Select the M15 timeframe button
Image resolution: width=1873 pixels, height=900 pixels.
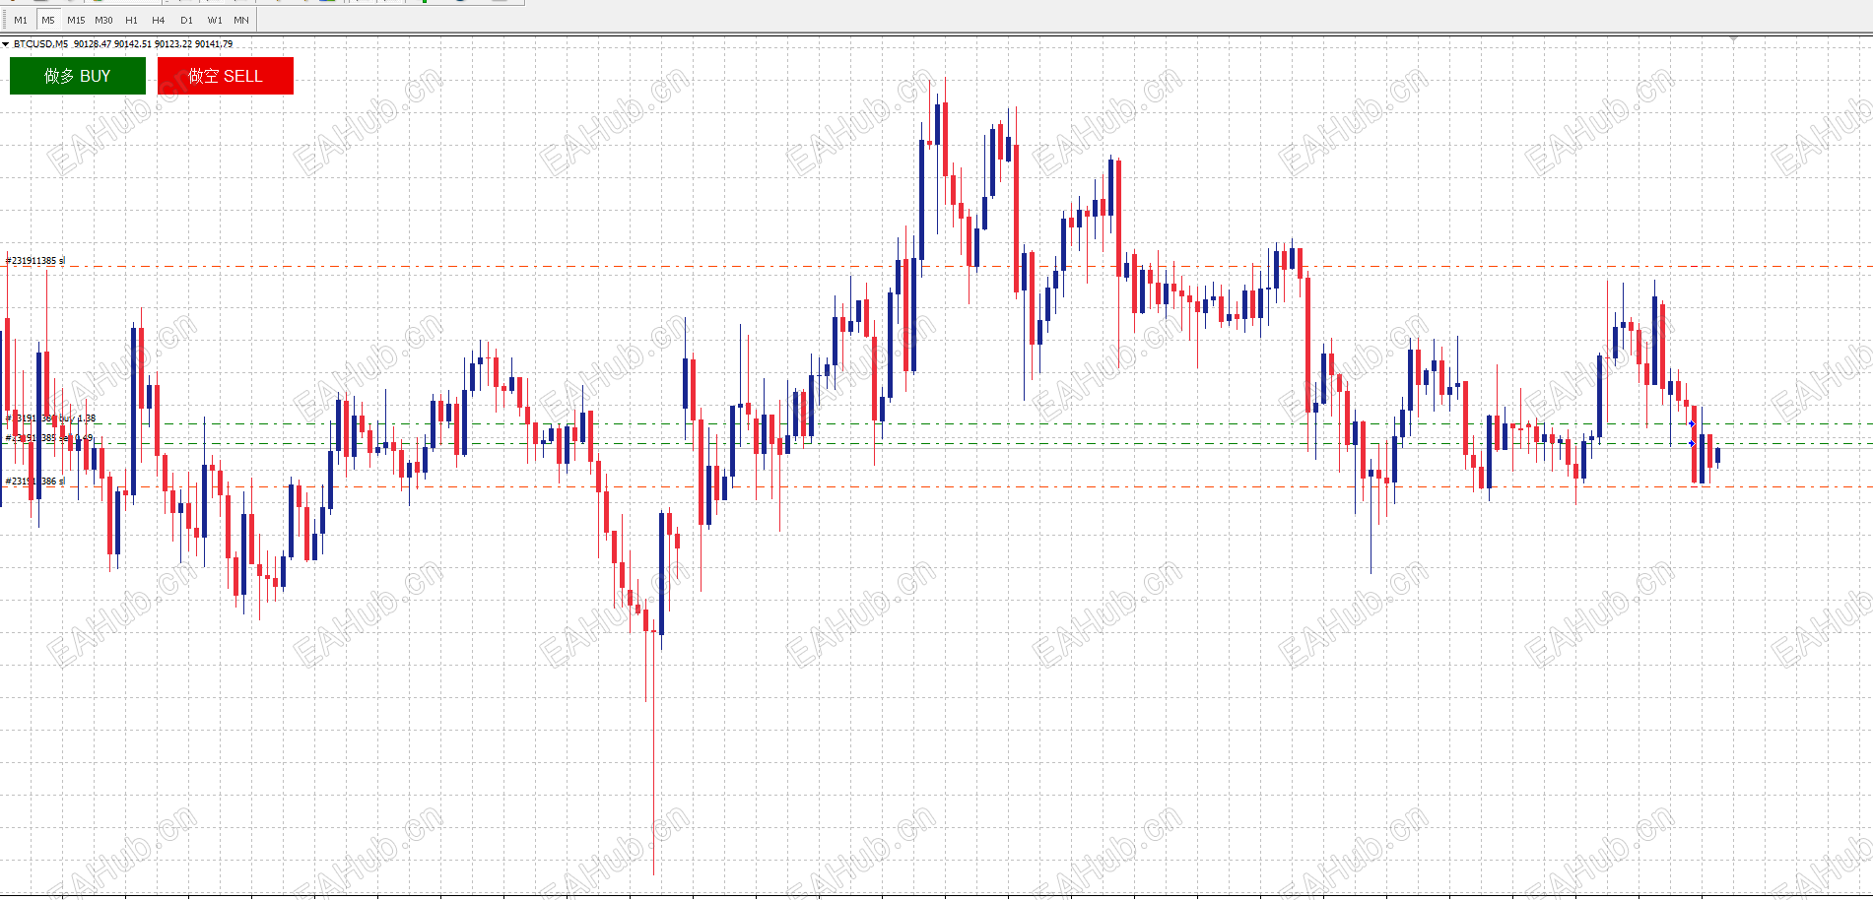tap(76, 20)
